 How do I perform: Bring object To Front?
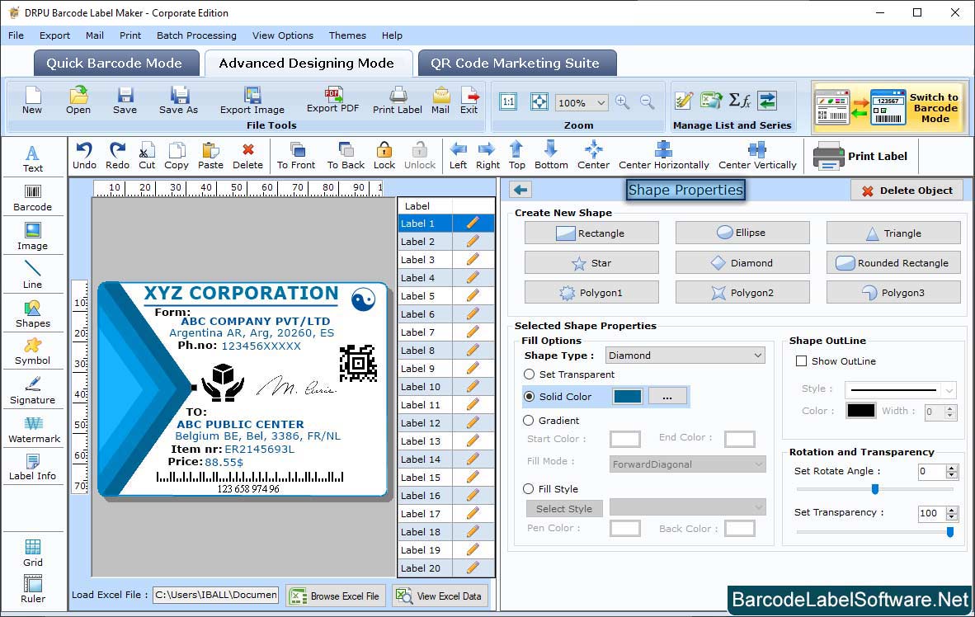[x=296, y=155]
